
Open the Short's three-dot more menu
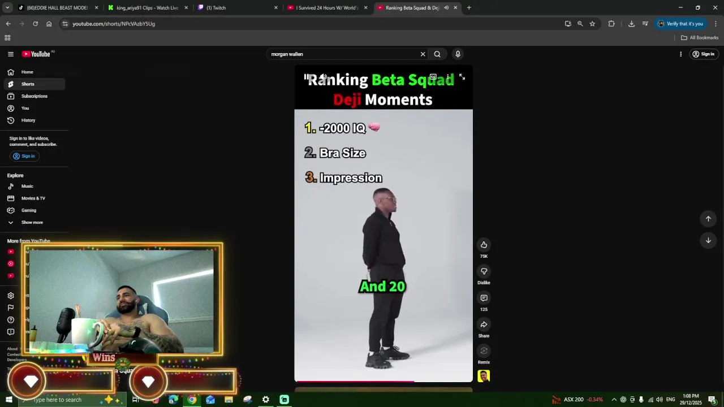click(x=448, y=77)
